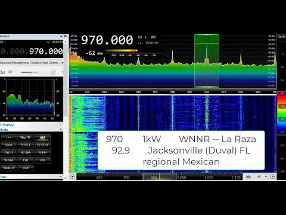
Task: Close the Receiver panel
Action: pos(66,36)
